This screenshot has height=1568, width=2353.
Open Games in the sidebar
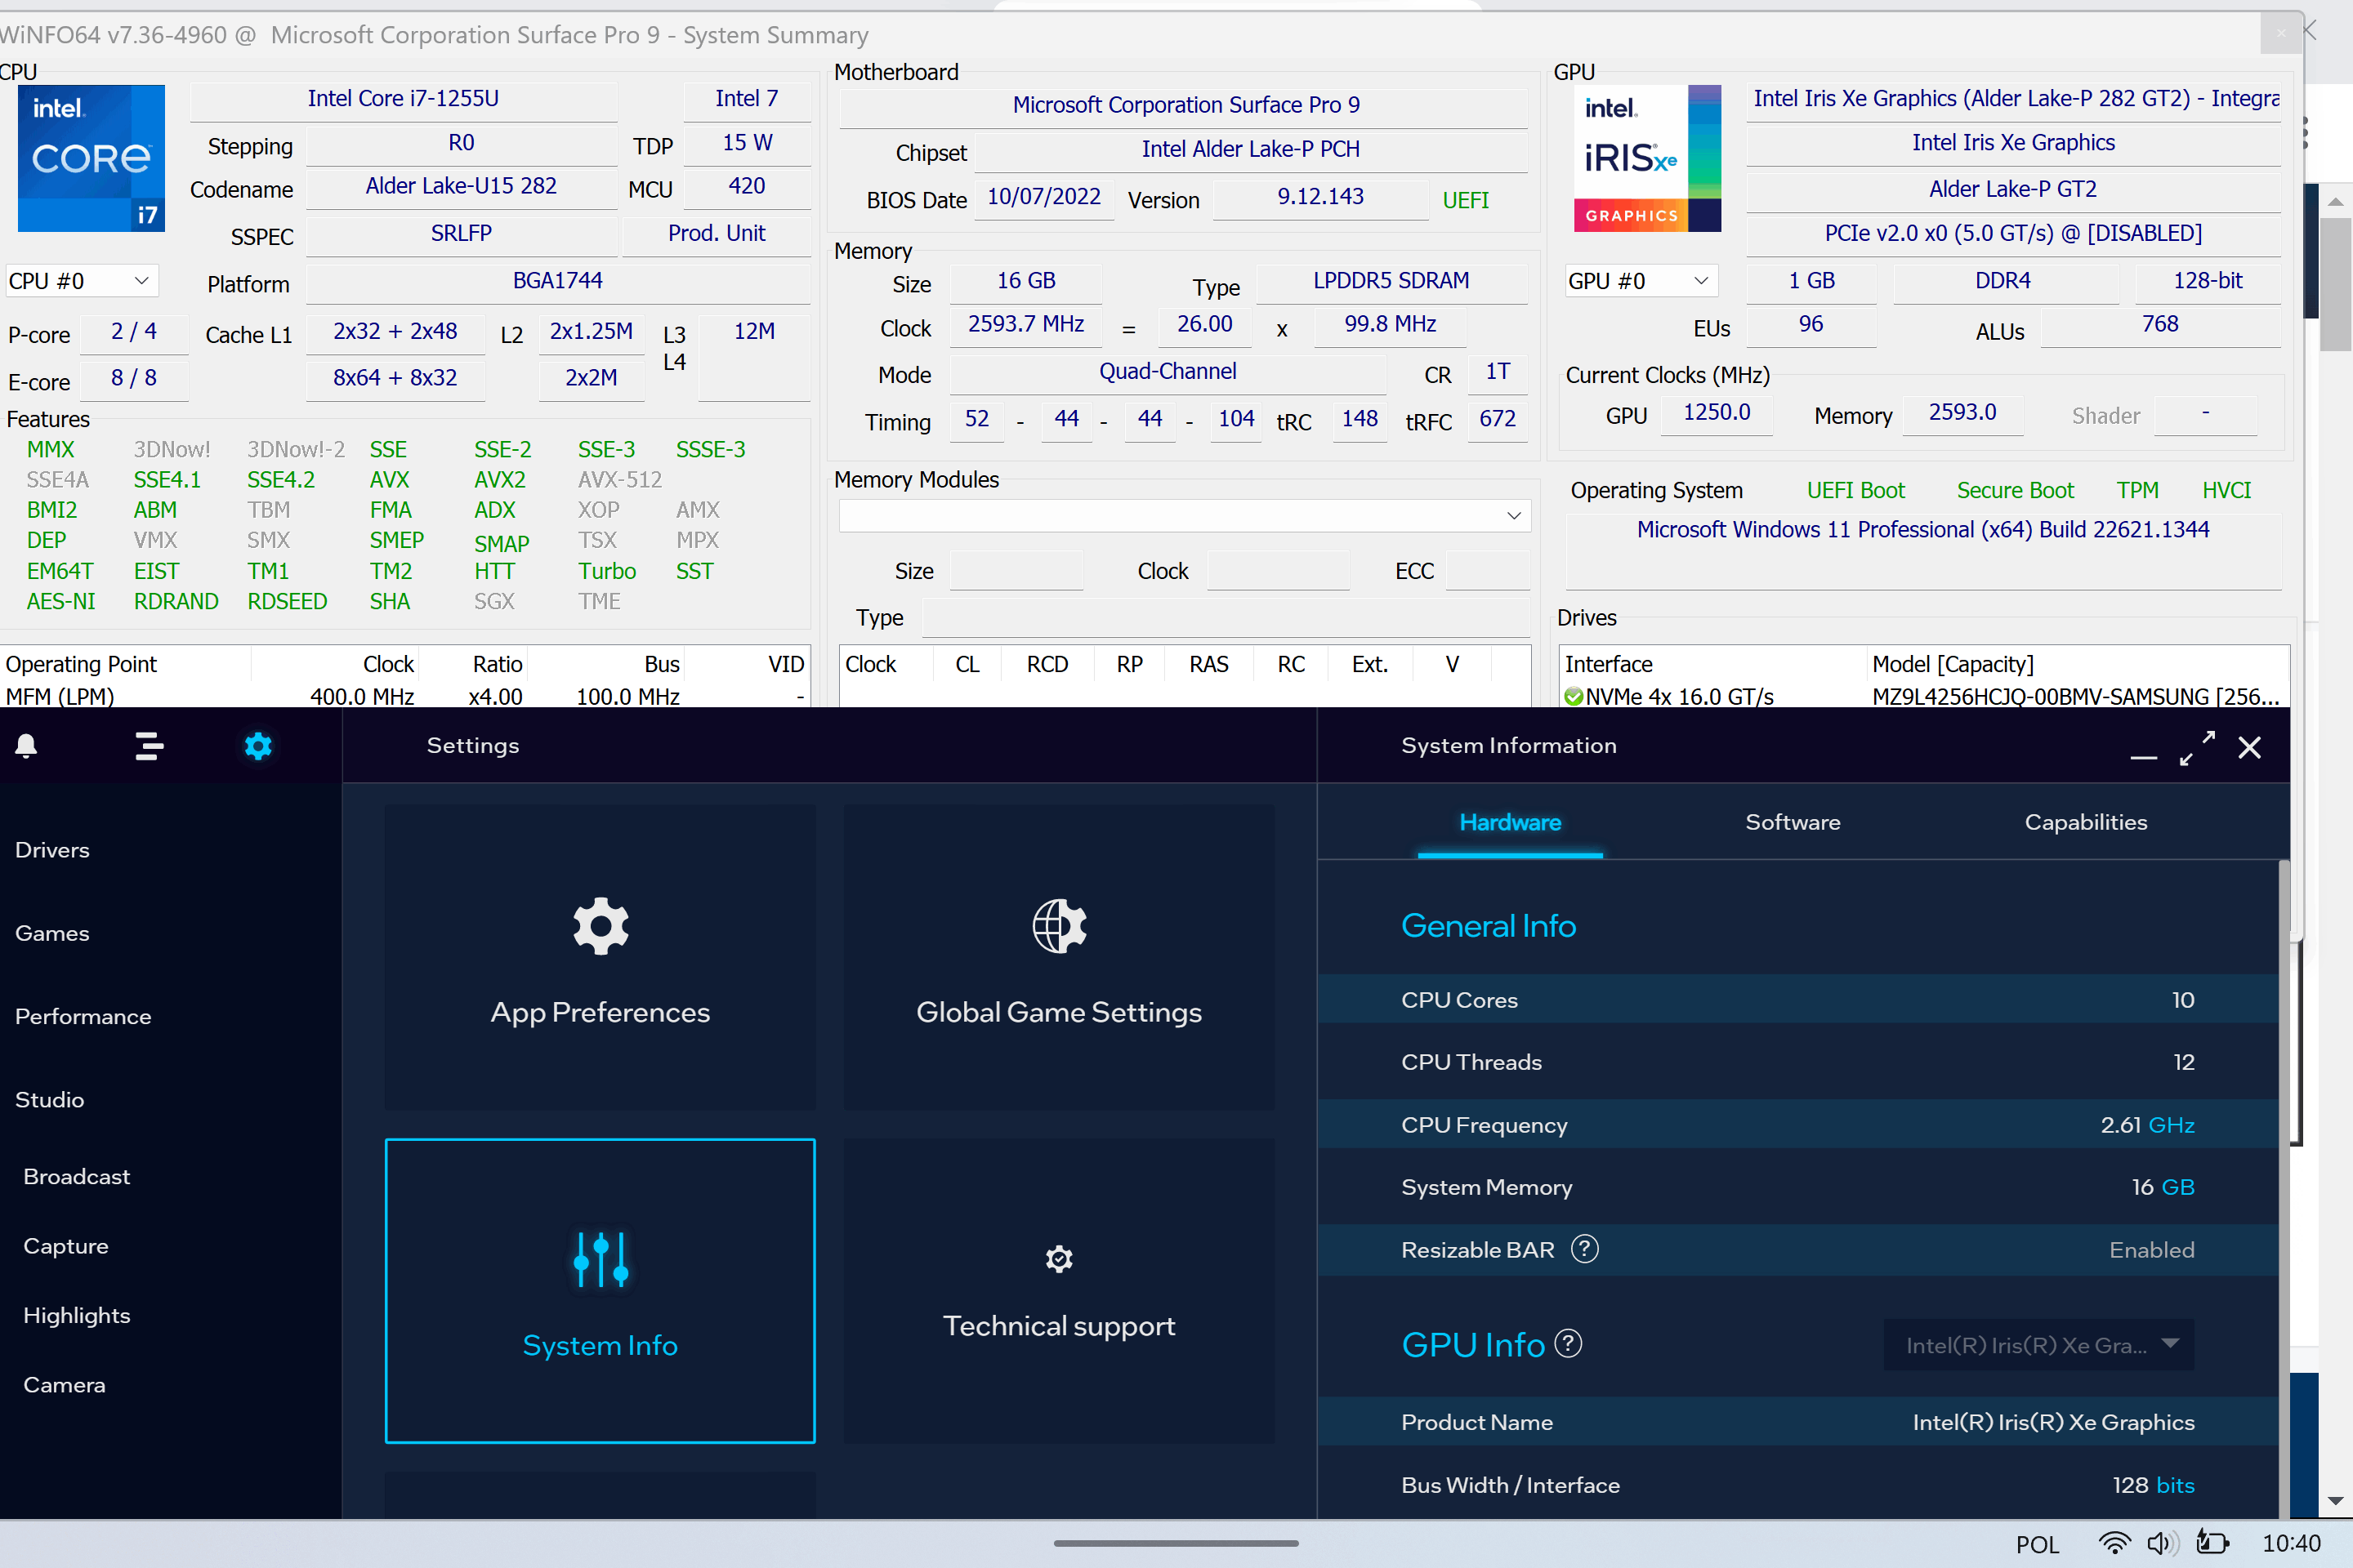53,933
